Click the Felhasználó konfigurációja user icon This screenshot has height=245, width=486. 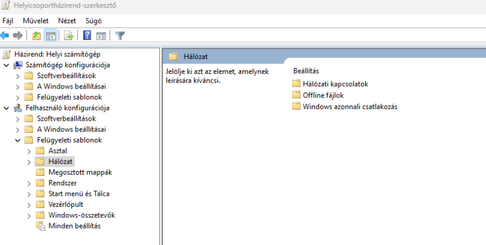click(x=18, y=108)
